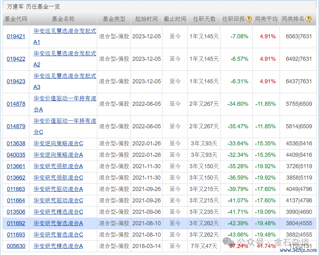Open 华安逆向策略混合C fund page

tap(58, 143)
